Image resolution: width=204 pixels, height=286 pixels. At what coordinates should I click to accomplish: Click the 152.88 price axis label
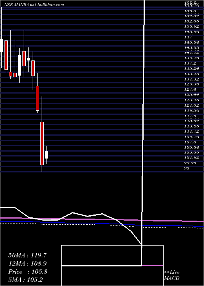(191, 21)
